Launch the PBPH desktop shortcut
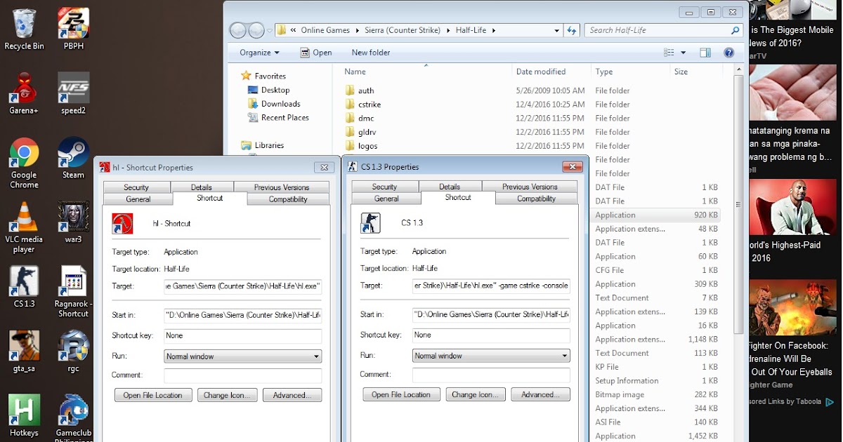This screenshot has width=843, height=442. pos(73,29)
